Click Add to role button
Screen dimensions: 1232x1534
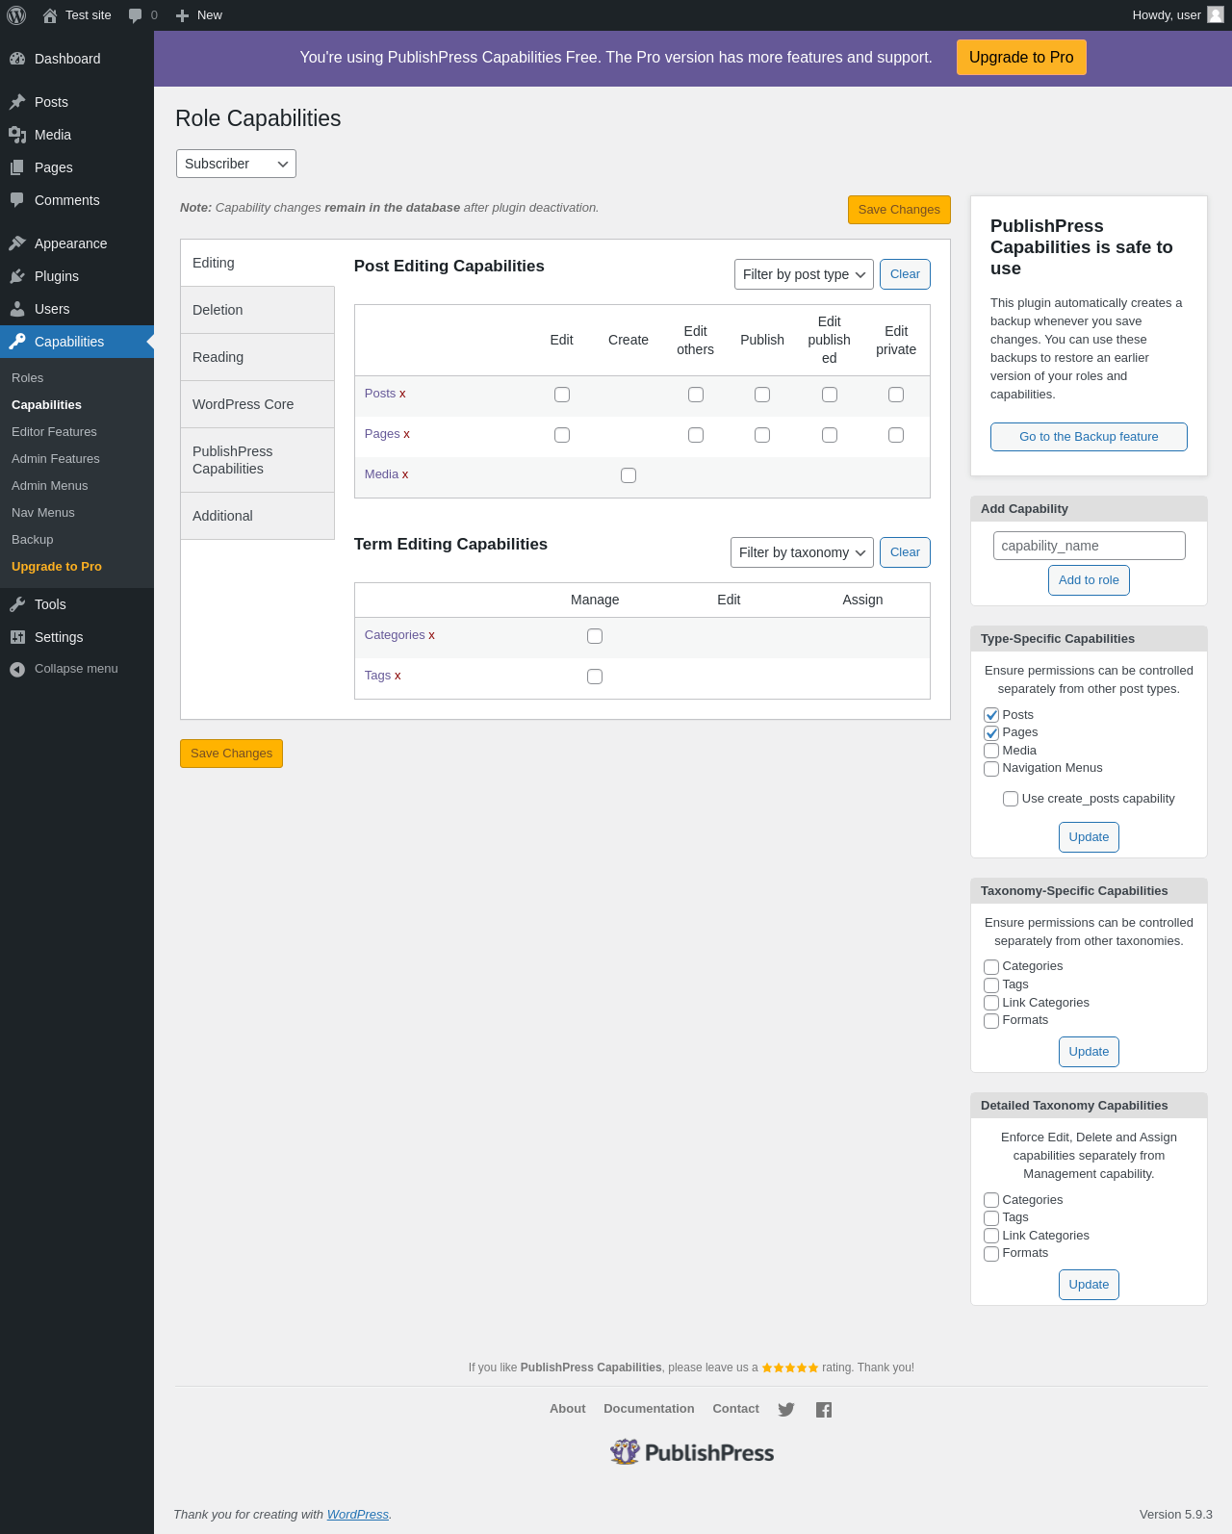1089,580
